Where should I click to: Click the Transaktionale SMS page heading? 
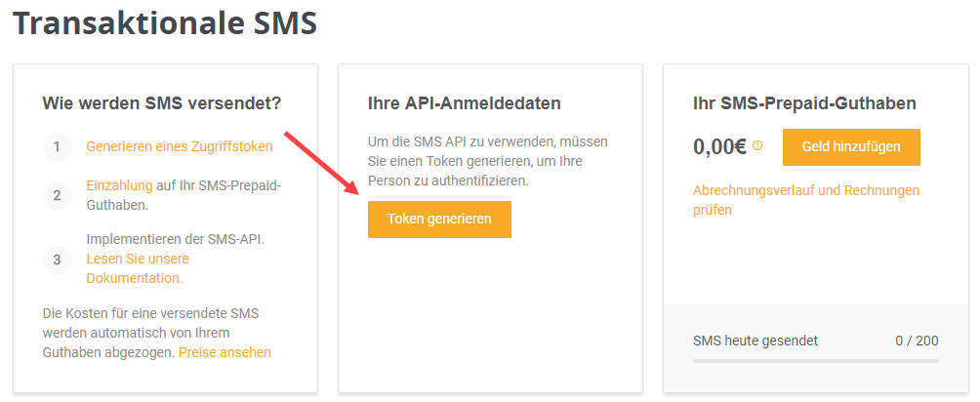point(165,23)
